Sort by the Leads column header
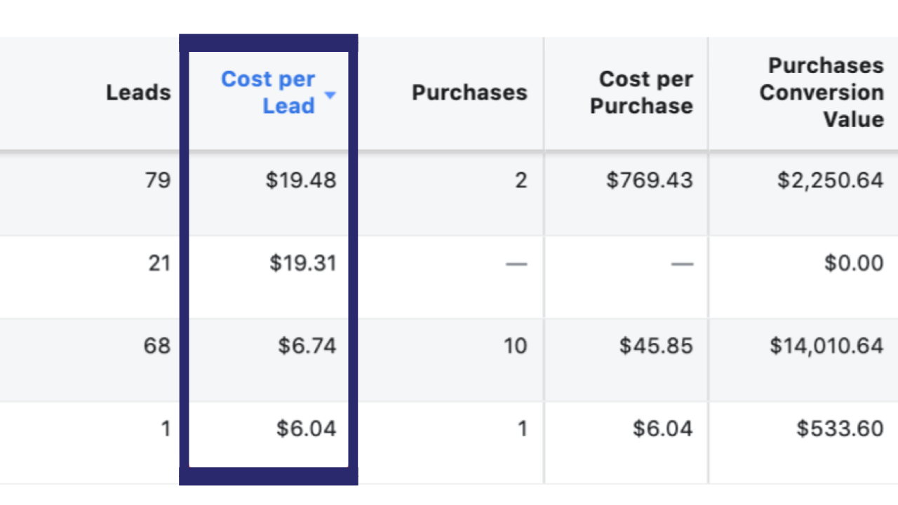This screenshot has width=898, height=505. (x=138, y=93)
